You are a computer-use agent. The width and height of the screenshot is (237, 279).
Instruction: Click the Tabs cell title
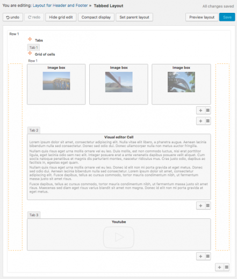(x=39, y=40)
